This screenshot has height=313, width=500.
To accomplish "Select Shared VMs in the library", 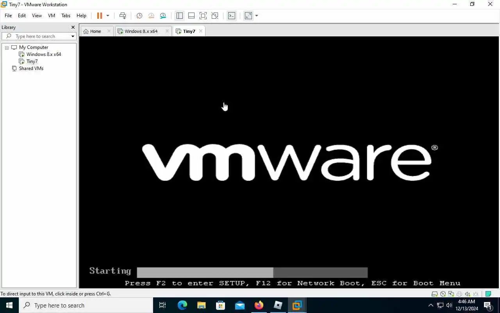I will pyautogui.click(x=31, y=68).
